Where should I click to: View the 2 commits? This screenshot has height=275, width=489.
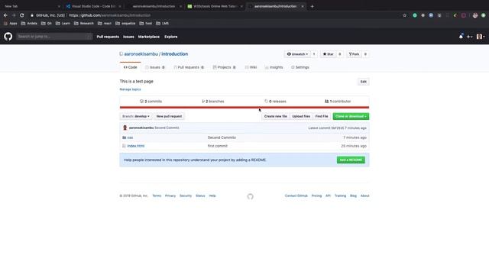coord(151,102)
